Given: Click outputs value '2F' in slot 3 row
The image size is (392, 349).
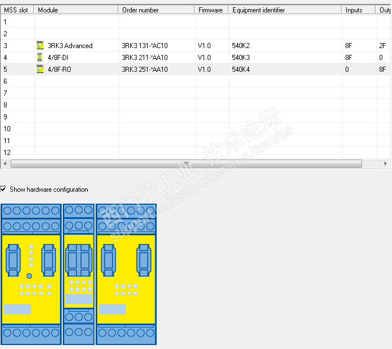Looking at the screenshot, I should point(382,45).
